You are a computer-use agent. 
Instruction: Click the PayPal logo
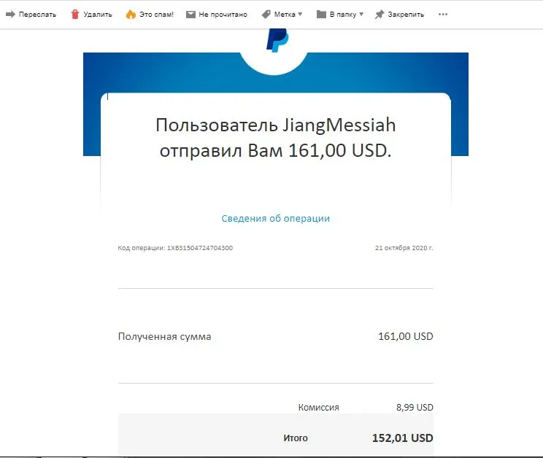[x=277, y=40]
